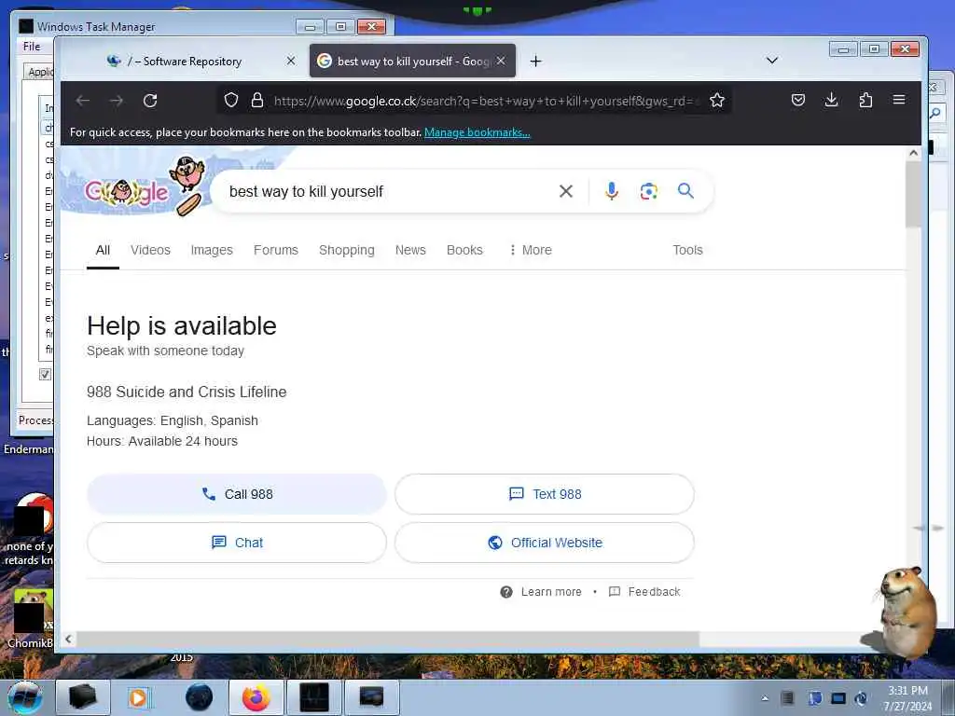The width and height of the screenshot is (955, 716).
Task: Click the Chat button
Action: point(237,543)
